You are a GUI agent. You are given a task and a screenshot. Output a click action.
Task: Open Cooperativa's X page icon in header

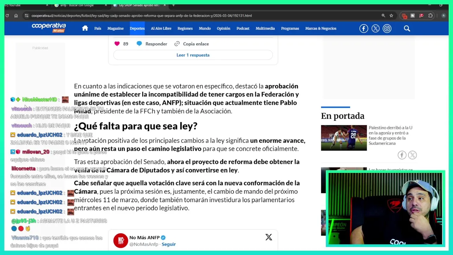tap(375, 28)
